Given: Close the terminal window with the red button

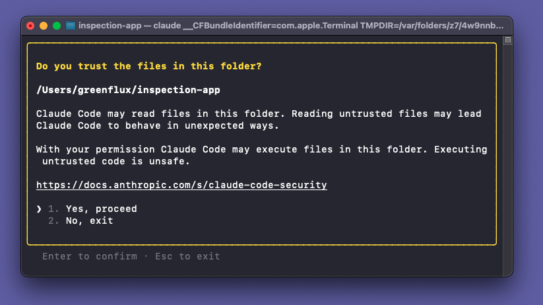Looking at the screenshot, I should [x=30, y=26].
